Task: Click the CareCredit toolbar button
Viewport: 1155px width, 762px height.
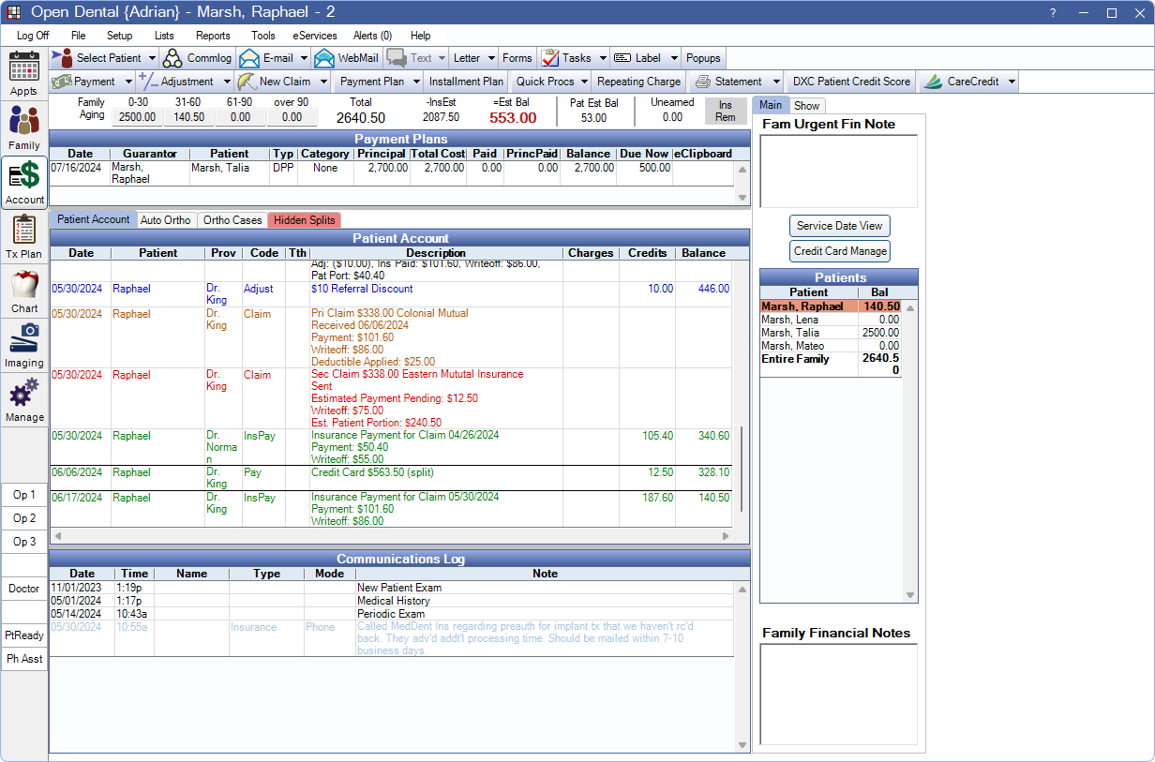Action: 963,82
